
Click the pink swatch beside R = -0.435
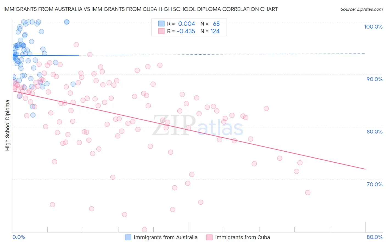(x=161, y=31)
